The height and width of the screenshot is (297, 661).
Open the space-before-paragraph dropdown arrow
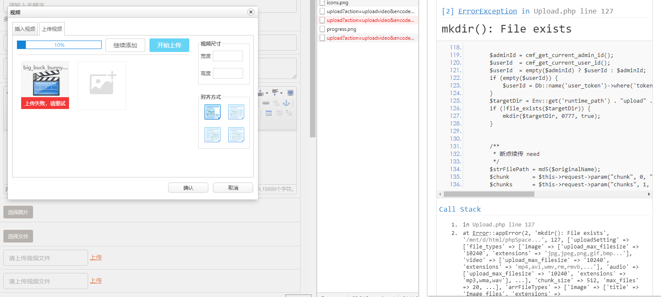pos(267,93)
